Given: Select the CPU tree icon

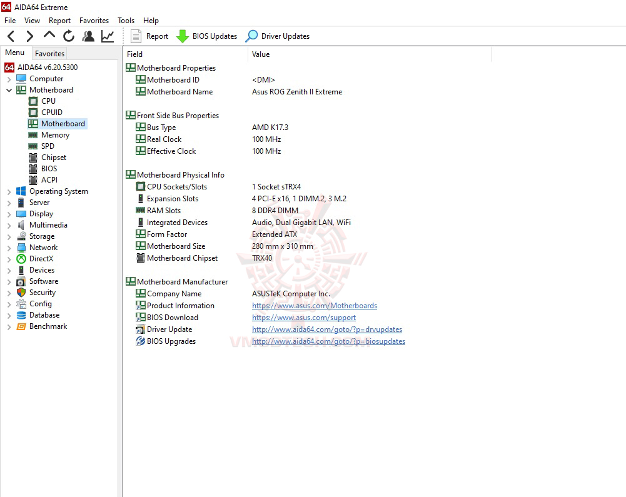Looking at the screenshot, I should click(x=33, y=101).
